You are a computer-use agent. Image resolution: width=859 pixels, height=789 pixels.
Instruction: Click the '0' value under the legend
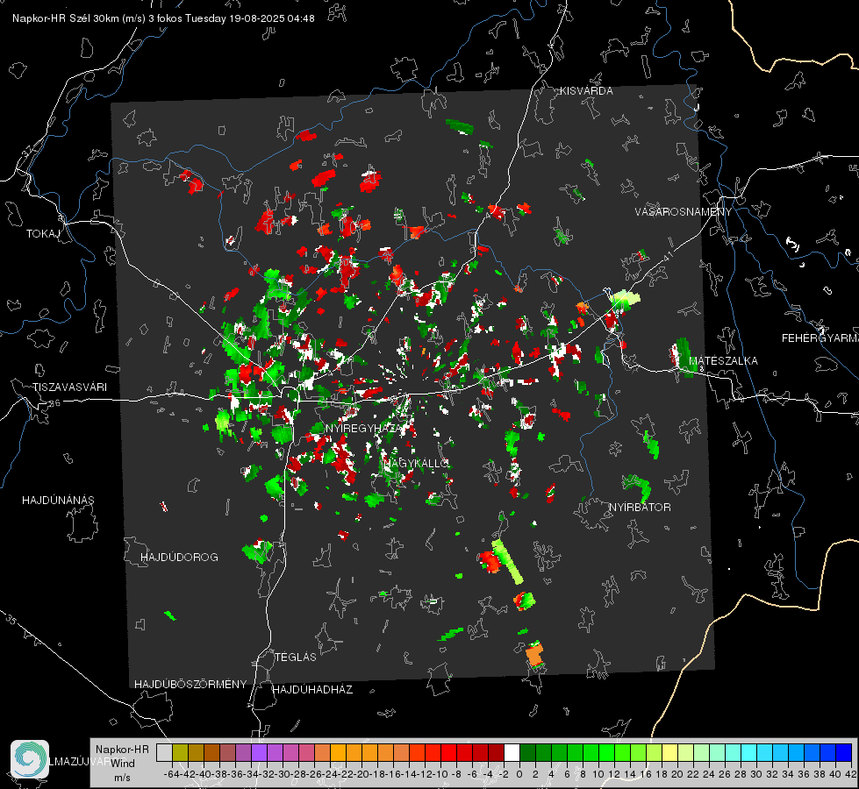[519, 774]
